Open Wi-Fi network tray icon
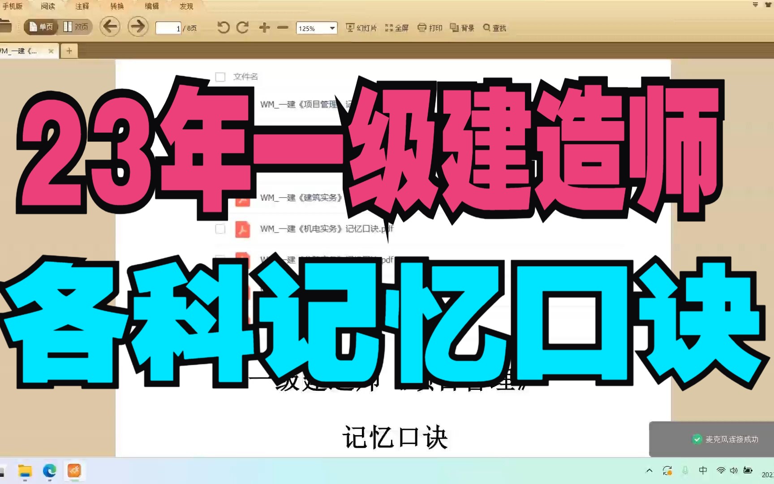The height and width of the screenshot is (484, 774). click(x=721, y=471)
